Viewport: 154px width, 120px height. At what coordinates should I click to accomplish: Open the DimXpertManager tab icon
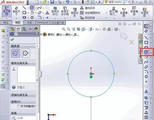point(30,29)
